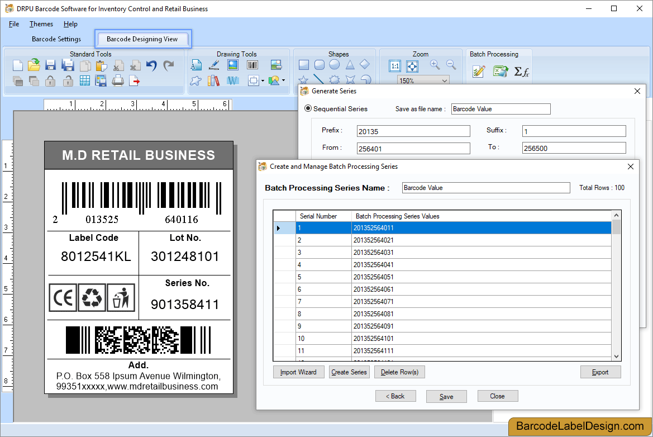Screen dimensions: 653x437
Task: Click the 1:1 actual size zoom icon
Action: tap(395, 65)
